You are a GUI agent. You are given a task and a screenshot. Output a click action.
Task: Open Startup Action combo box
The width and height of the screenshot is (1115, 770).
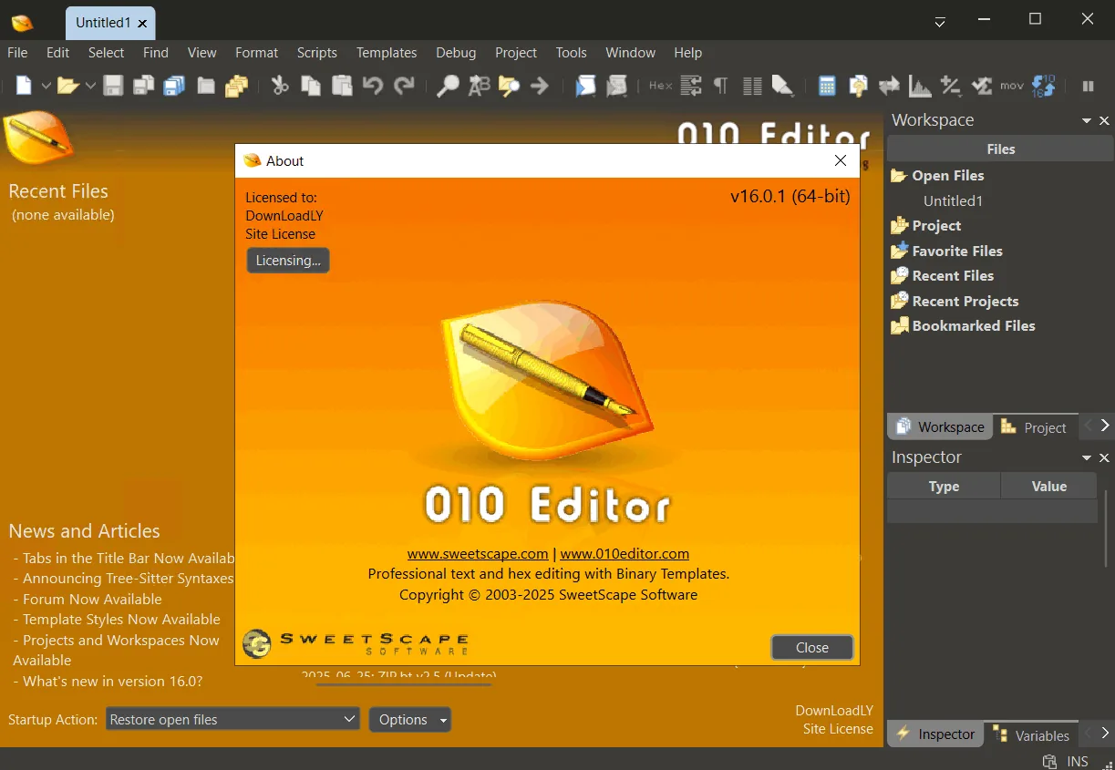click(232, 720)
